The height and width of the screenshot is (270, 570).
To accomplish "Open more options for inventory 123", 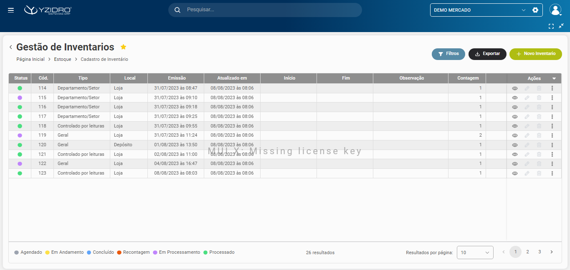I will (x=552, y=173).
